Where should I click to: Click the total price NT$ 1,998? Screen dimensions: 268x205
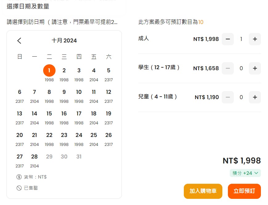click(242, 161)
